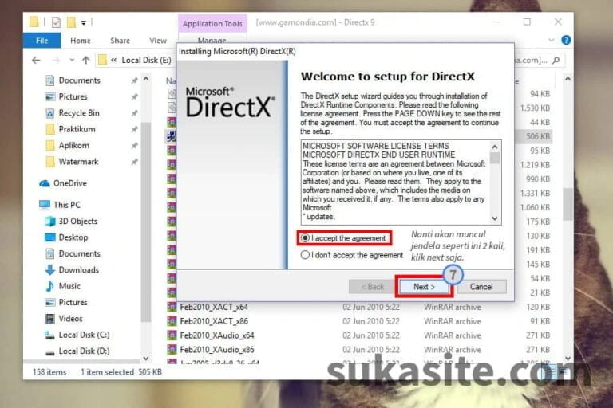The width and height of the screenshot is (613, 408).
Task: Click Properties icon in quick access toolbar
Action: pos(56,22)
